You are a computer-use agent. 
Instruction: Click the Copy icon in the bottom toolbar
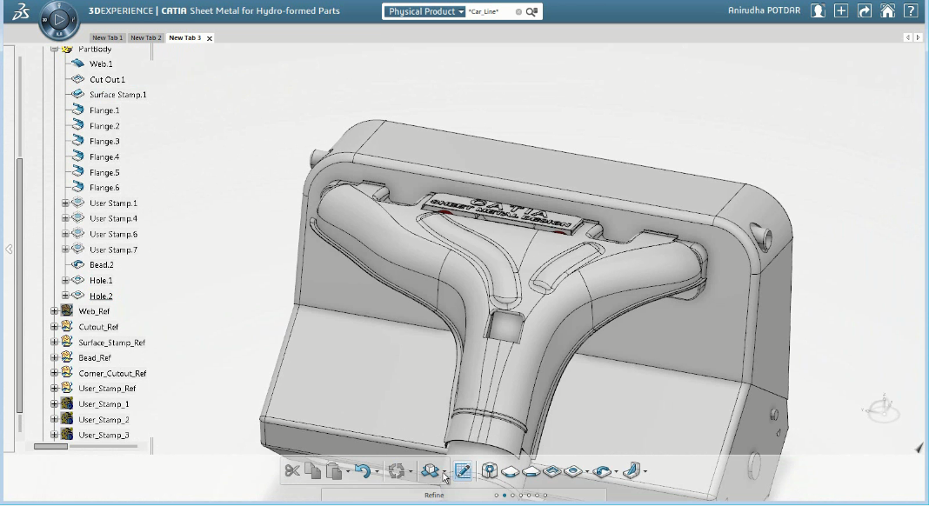coord(312,471)
